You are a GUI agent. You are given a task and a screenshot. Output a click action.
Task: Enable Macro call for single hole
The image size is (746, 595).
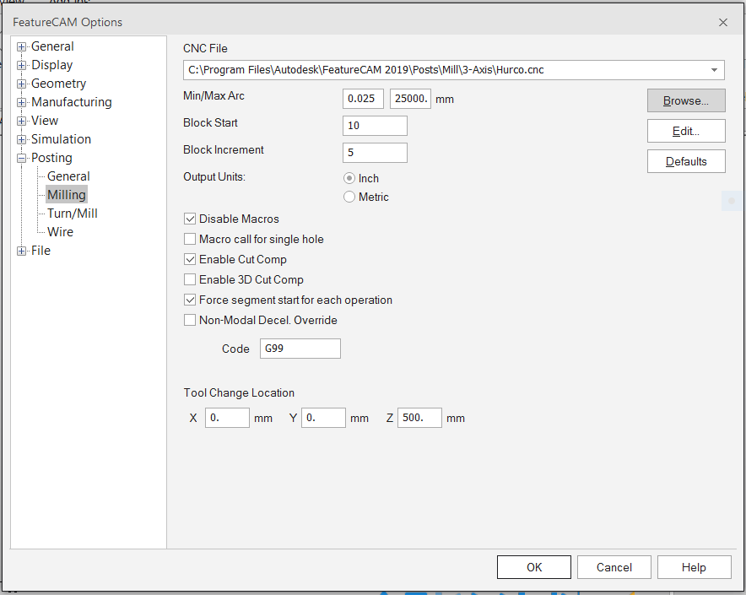[190, 239]
